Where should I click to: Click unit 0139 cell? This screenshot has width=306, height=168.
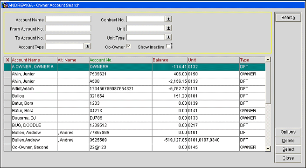click(x=214, y=103)
